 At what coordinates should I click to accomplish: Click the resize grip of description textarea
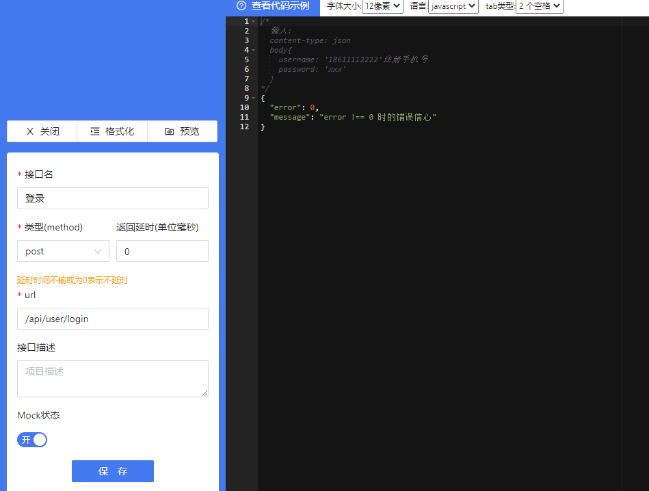pos(204,393)
